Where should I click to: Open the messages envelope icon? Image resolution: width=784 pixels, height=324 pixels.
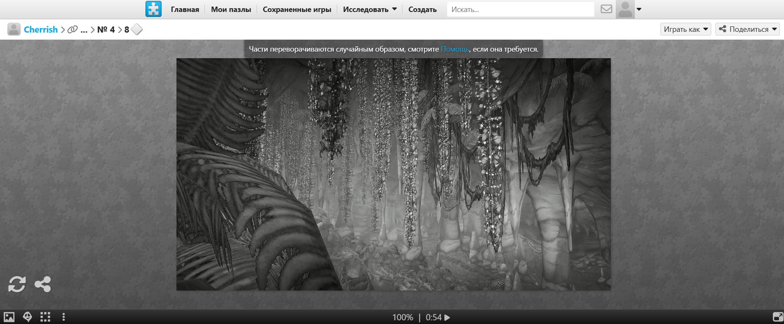(606, 9)
